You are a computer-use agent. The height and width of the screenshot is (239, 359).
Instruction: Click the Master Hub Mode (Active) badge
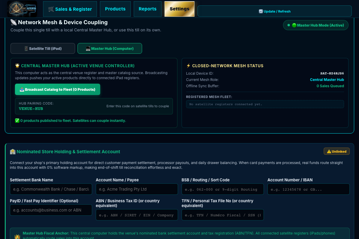coord(316,25)
